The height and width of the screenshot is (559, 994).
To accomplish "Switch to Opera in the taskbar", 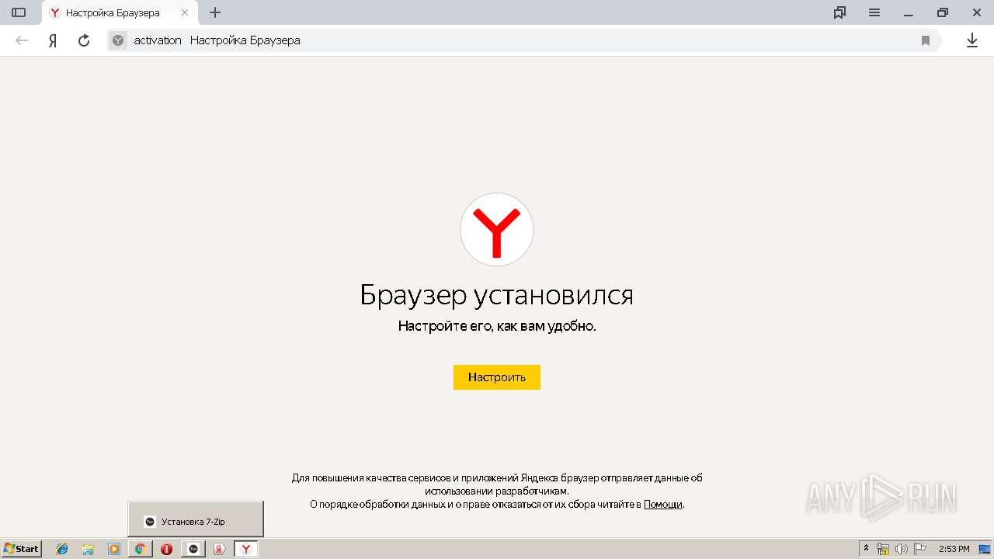I will pyautogui.click(x=167, y=549).
